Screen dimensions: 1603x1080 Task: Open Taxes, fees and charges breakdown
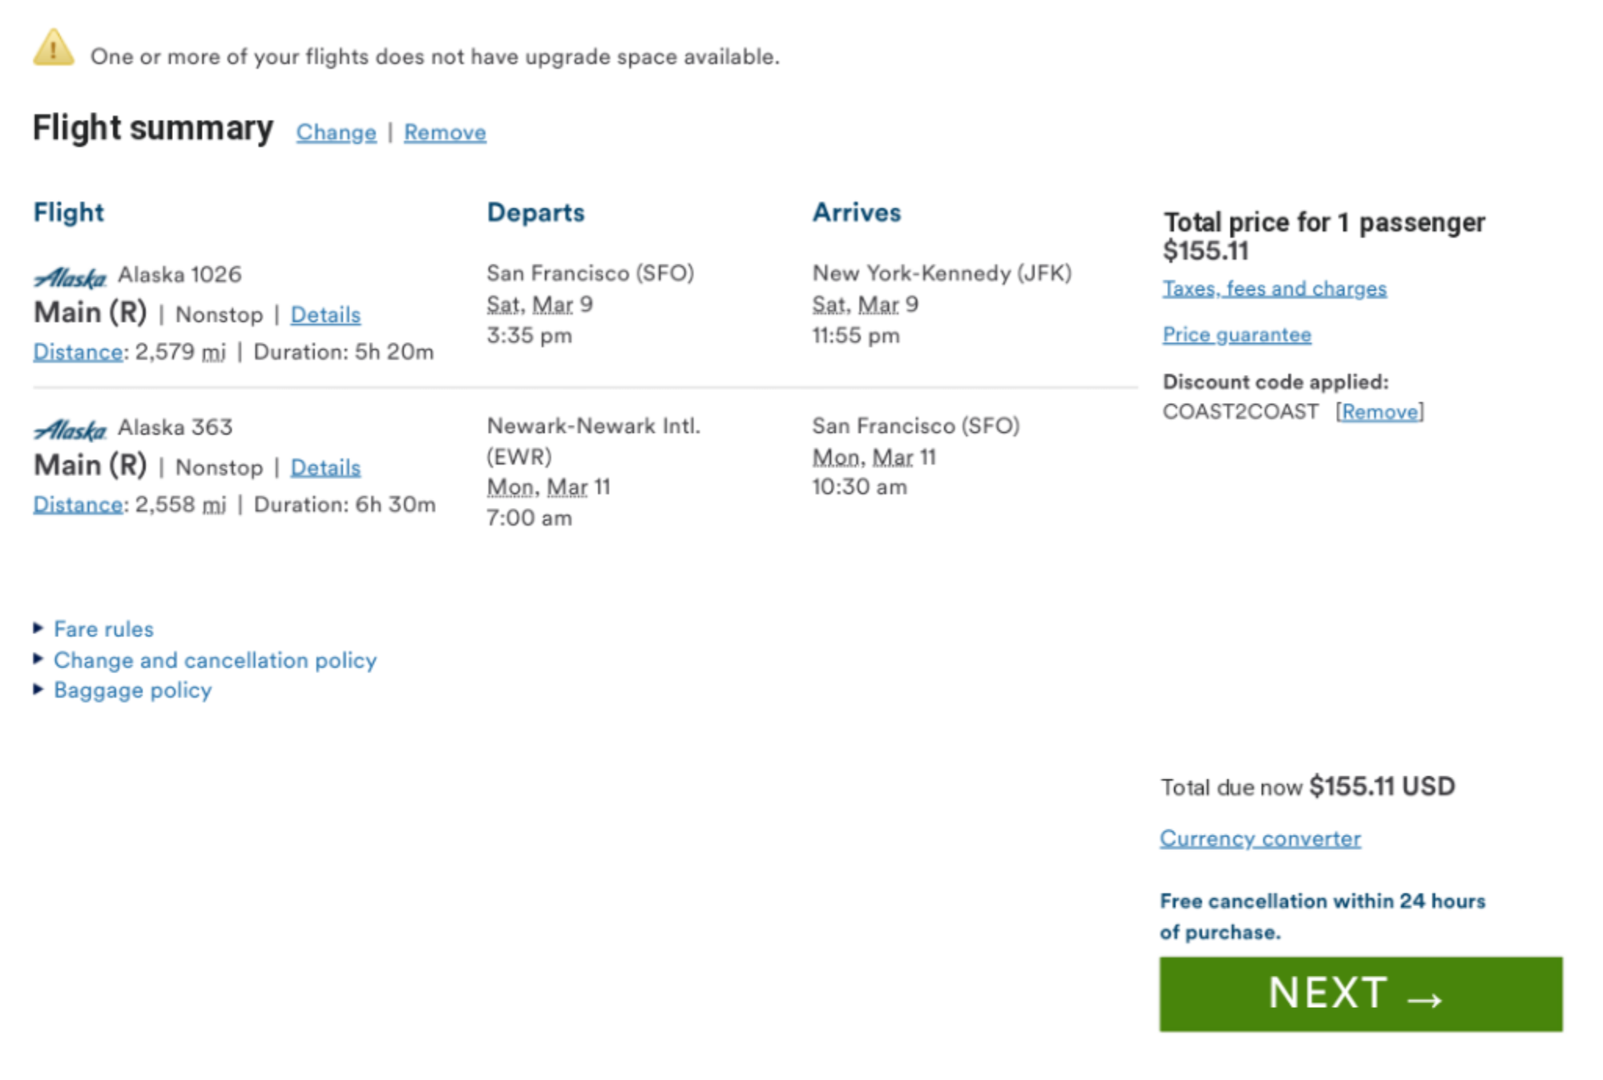[1274, 288]
